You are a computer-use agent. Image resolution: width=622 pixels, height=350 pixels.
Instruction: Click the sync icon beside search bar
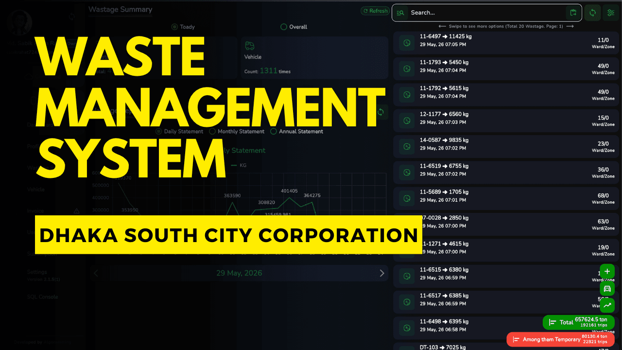click(592, 13)
